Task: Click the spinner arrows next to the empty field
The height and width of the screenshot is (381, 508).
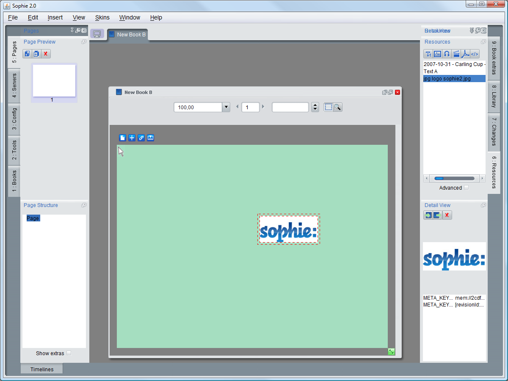Action: [315, 107]
